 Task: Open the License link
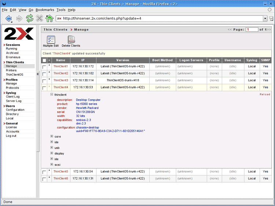coord(11,127)
